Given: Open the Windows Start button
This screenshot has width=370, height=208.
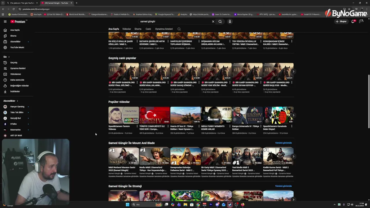Looking at the screenshot, I should coord(127,205).
